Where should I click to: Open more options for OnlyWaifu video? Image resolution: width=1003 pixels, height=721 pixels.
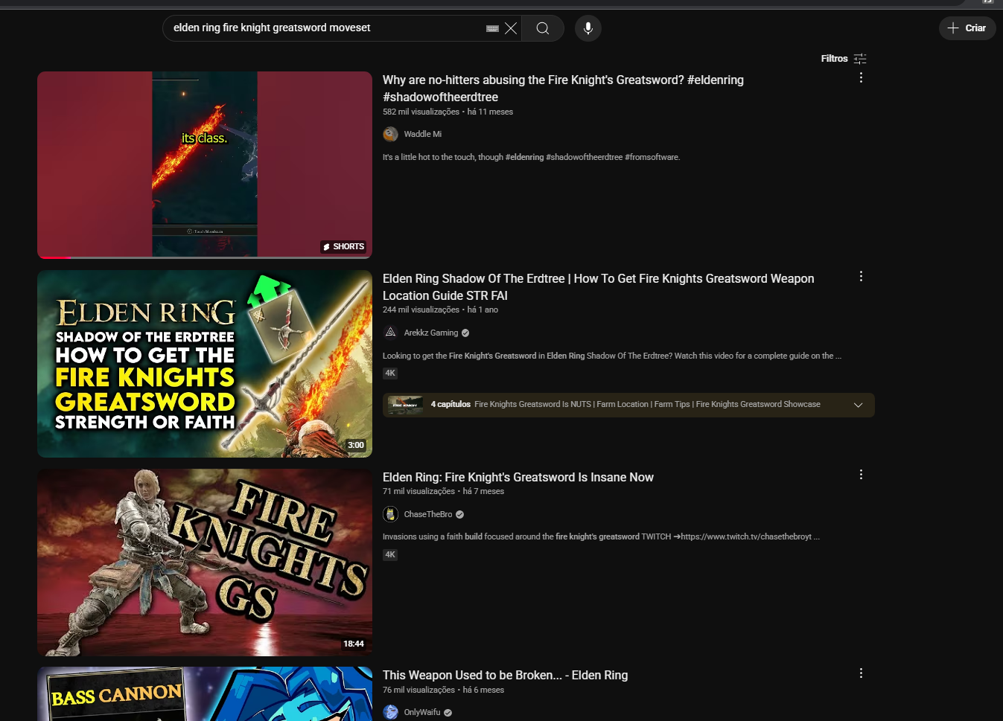(x=861, y=673)
